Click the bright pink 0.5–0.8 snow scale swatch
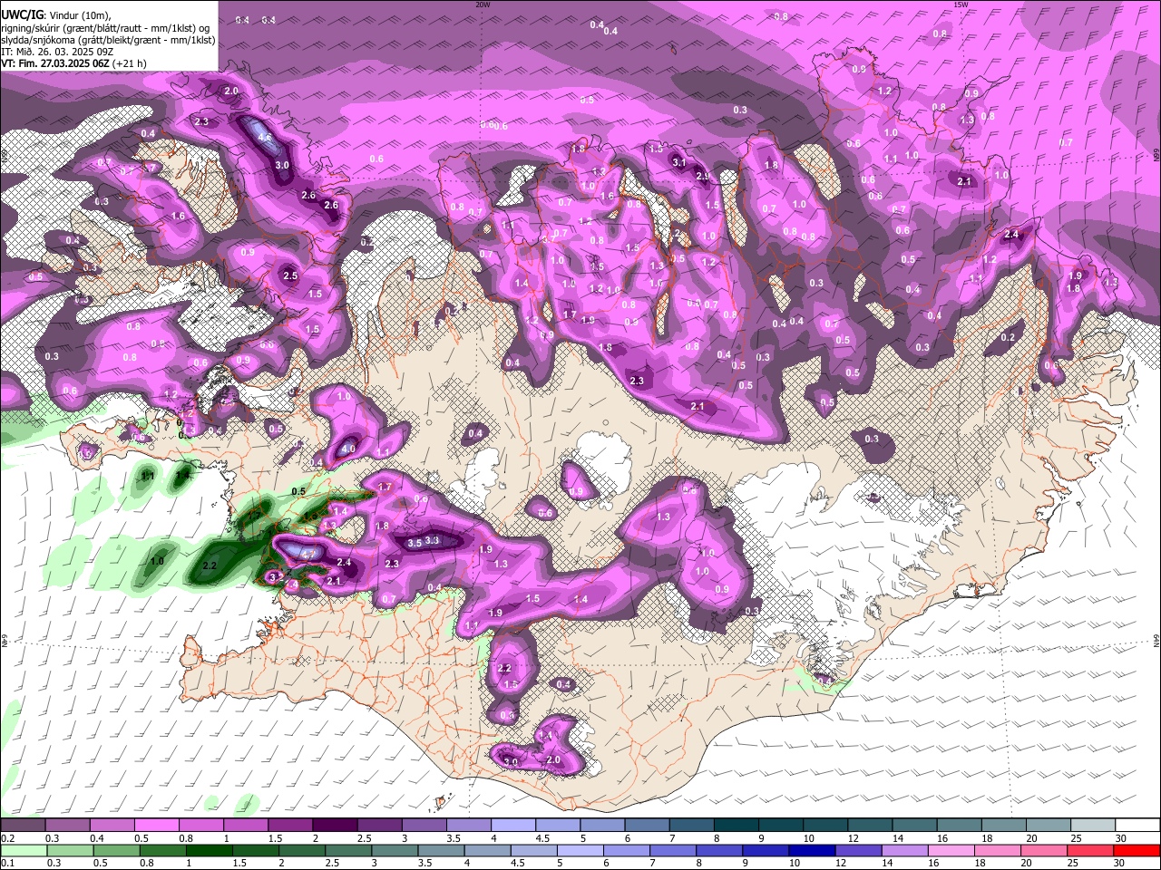This screenshot has width=1161, height=870. click(x=156, y=826)
